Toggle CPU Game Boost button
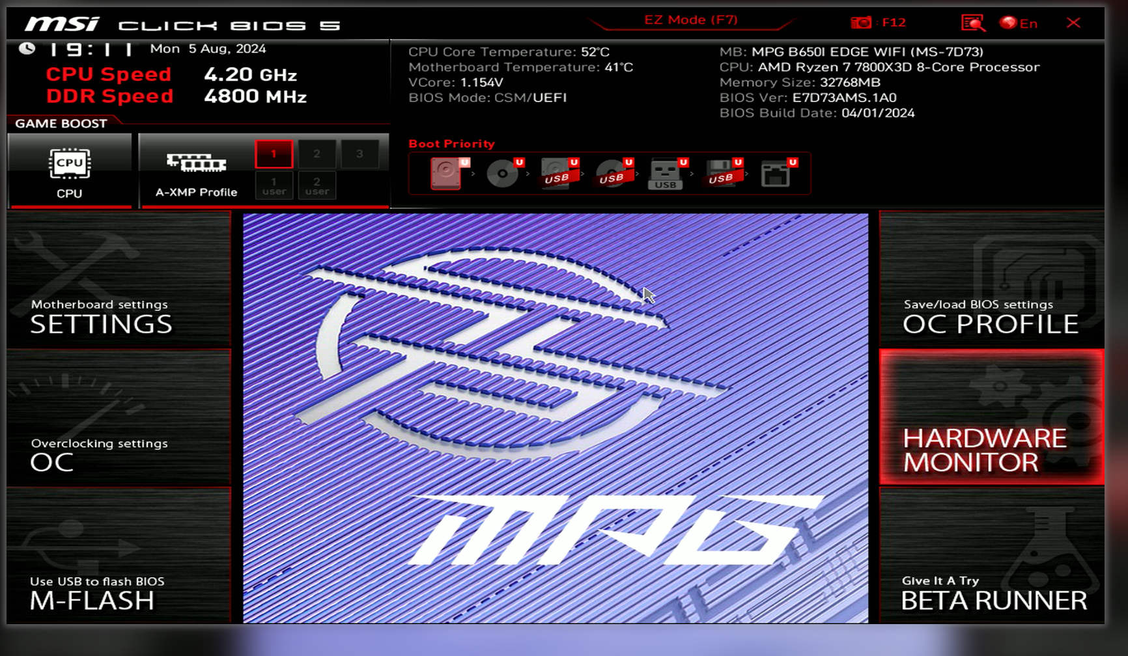 click(70, 171)
